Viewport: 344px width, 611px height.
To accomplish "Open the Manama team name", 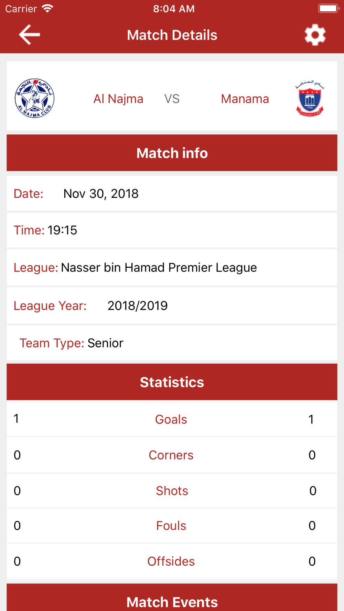I will coord(245,99).
